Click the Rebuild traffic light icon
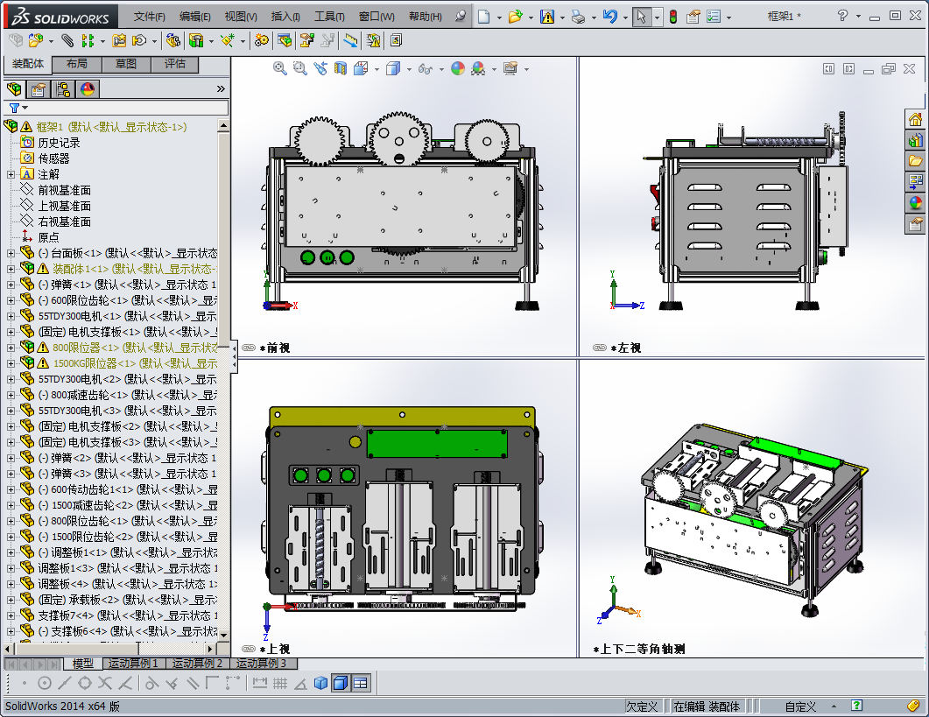This screenshot has height=717, width=929. click(672, 17)
